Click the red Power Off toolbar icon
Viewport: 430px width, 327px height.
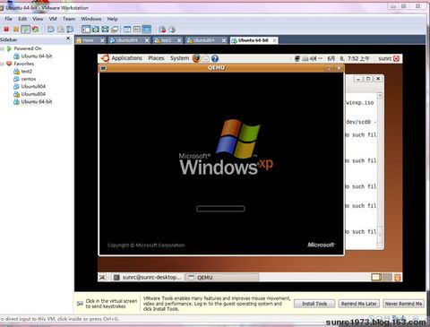coord(6,30)
